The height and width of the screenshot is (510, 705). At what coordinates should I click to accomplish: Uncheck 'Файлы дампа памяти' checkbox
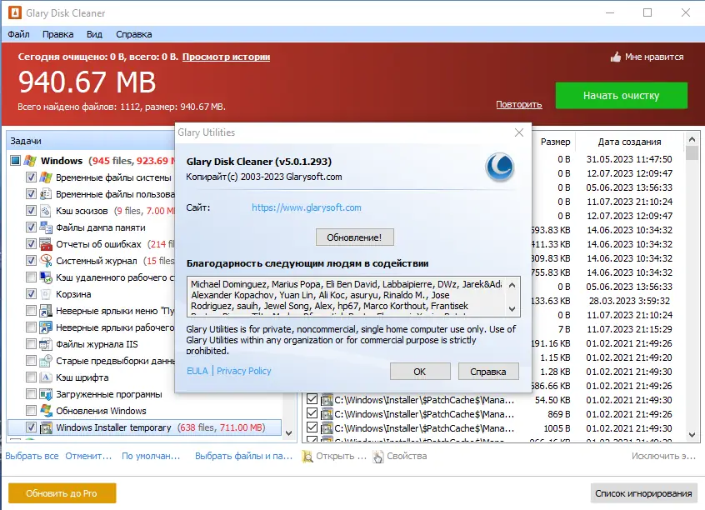coord(31,227)
